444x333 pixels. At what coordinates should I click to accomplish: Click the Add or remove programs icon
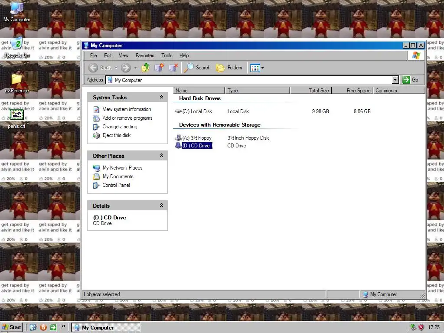96,118
